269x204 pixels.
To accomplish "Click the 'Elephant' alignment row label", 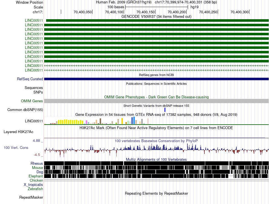I will (x=36, y=176).
